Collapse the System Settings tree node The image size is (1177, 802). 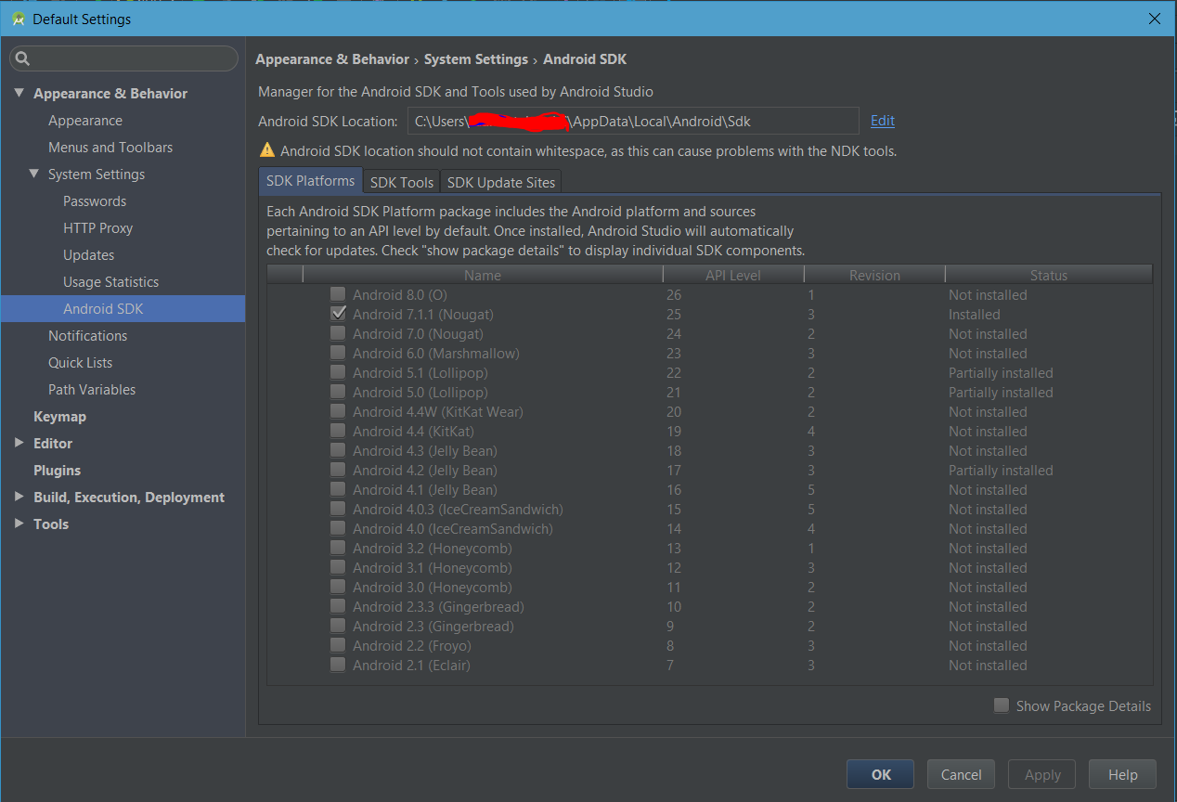pyautogui.click(x=34, y=174)
